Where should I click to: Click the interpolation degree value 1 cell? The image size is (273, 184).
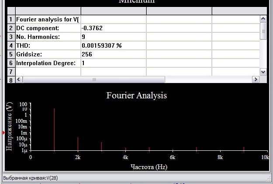[x=114, y=63]
